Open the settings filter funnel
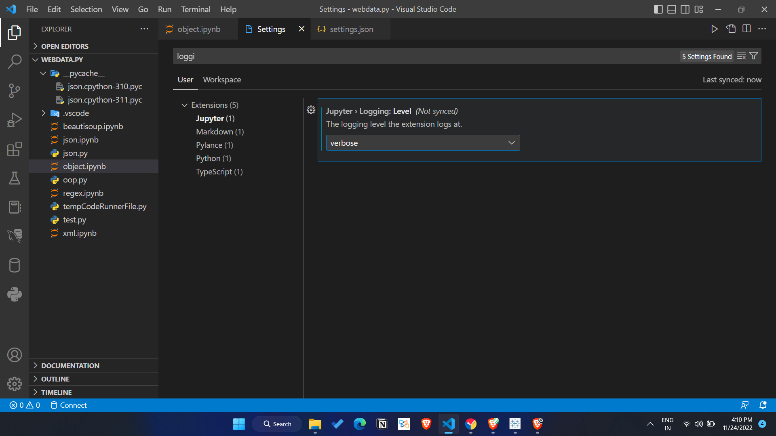Viewport: 776px width, 436px height. (x=753, y=56)
